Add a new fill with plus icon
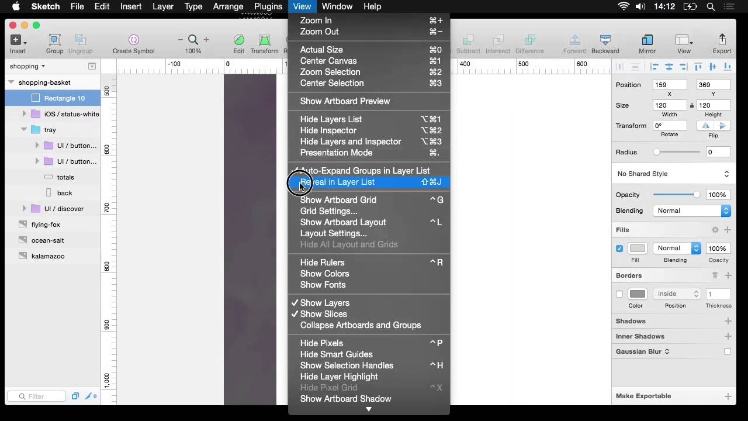The width and height of the screenshot is (748, 421). pyautogui.click(x=728, y=230)
